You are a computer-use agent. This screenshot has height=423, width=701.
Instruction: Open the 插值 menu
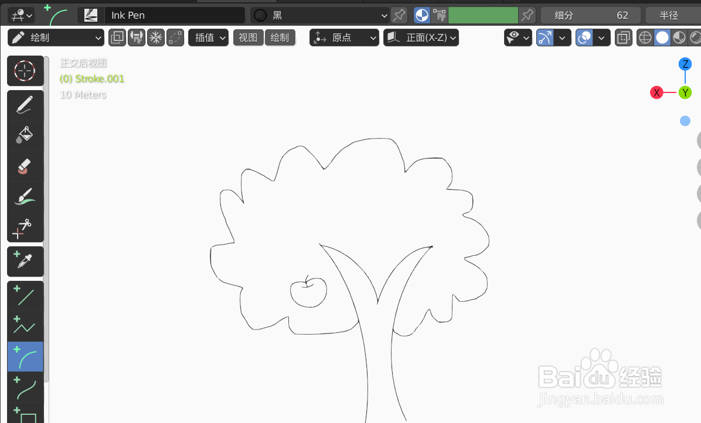tap(208, 37)
